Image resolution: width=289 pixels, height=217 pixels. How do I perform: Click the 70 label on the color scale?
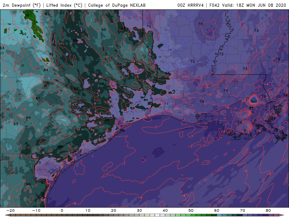242,210
